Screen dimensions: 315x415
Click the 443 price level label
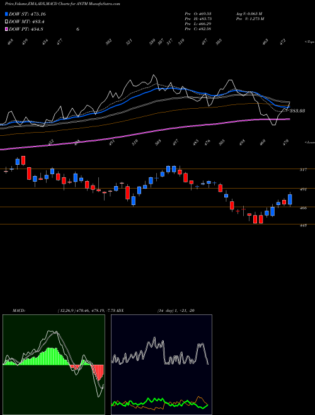tap(303, 225)
